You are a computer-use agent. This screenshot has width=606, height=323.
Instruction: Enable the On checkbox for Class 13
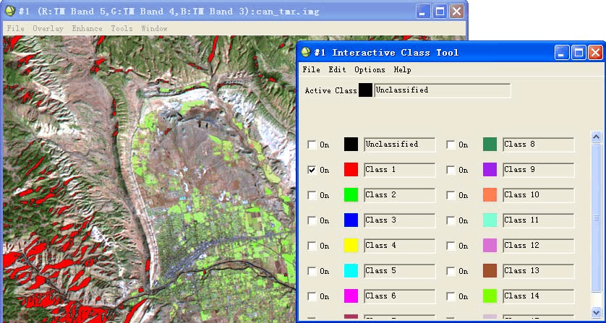[451, 271]
